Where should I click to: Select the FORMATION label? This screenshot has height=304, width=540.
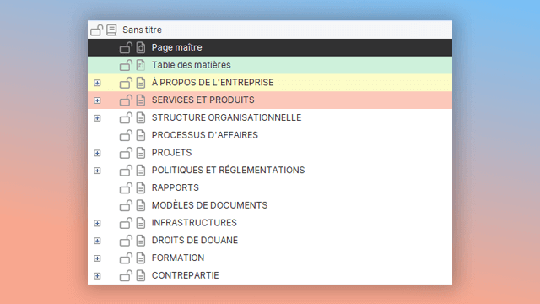(178, 258)
